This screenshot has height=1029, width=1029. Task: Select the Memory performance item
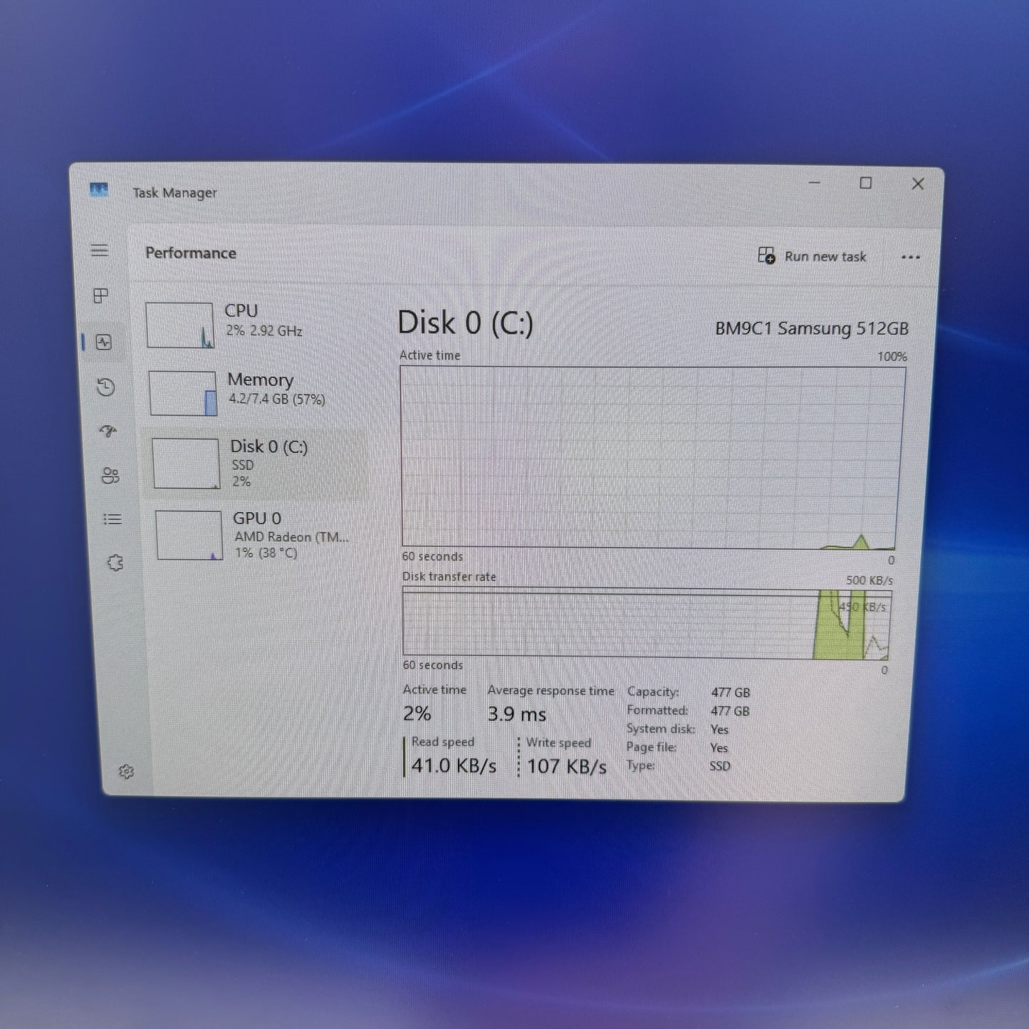point(255,393)
